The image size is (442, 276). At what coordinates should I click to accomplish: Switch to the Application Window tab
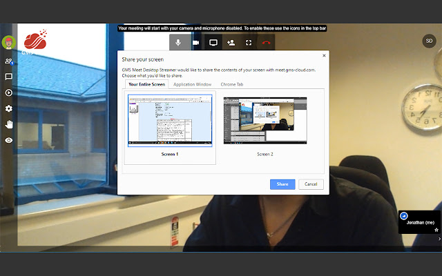click(192, 84)
